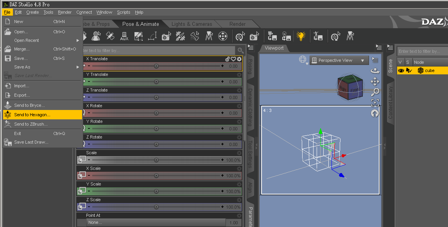The width and height of the screenshot is (448, 227).
Task: Open the globe draw-style menu in viewport
Action: pos(303,59)
